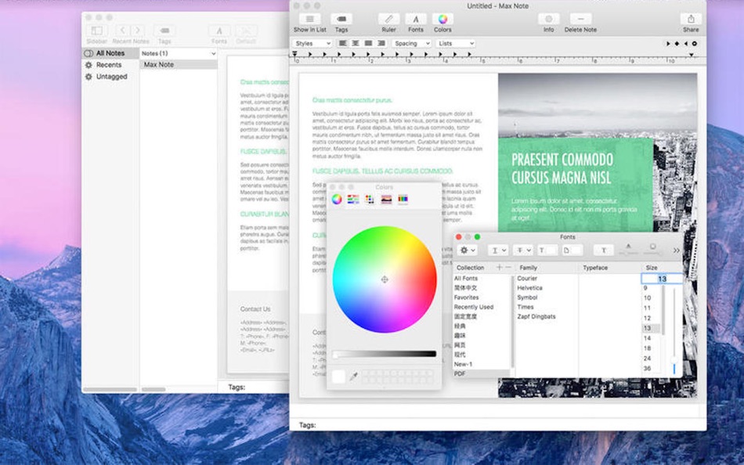This screenshot has width=744, height=465.
Task: Select the left tab stop marker icon
Action: point(668,44)
